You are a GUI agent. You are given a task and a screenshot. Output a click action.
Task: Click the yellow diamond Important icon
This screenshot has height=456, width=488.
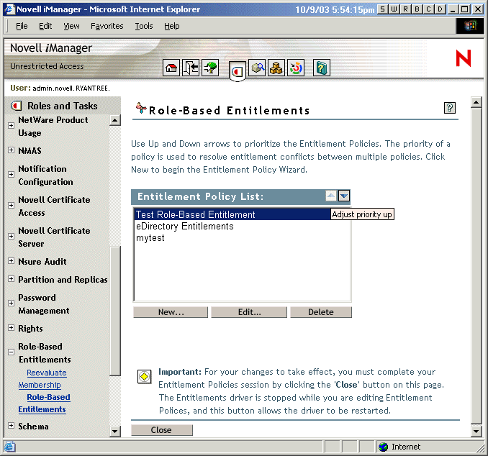(145, 377)
